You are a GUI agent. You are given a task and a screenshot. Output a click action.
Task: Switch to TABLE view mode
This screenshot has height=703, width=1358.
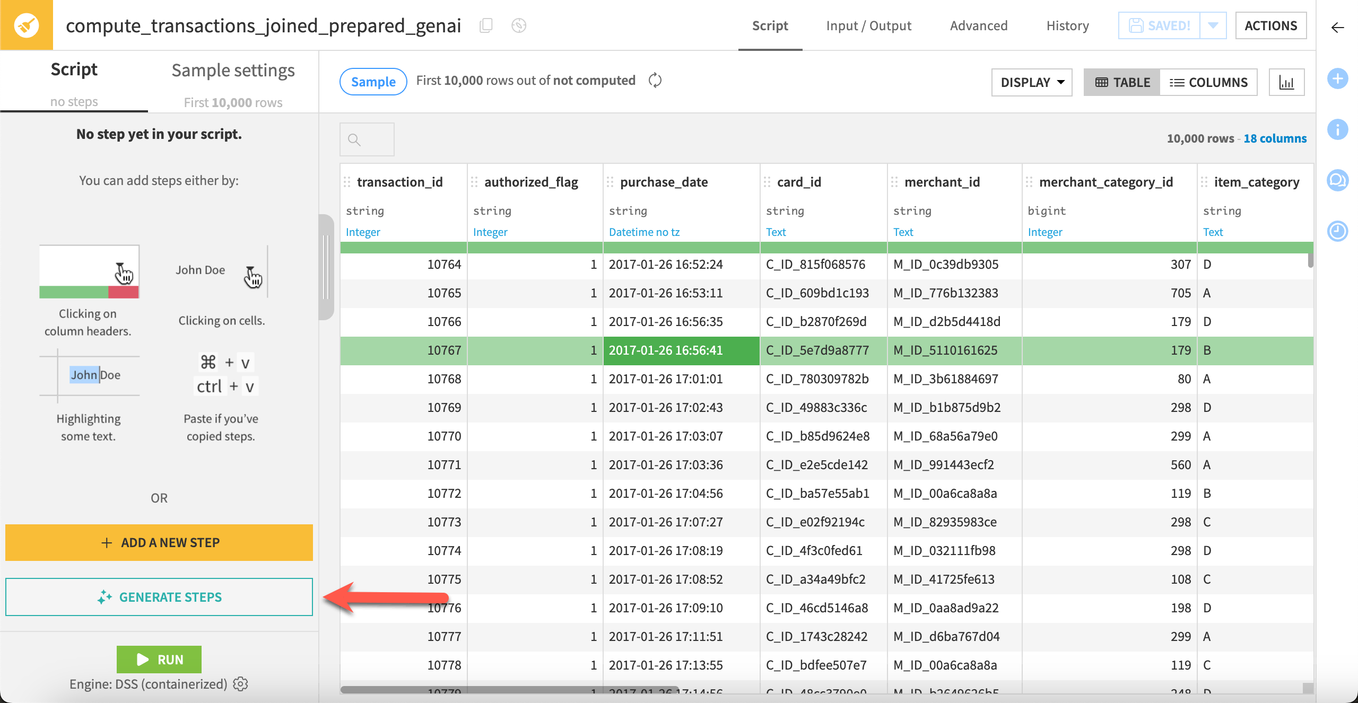[x=1121, y=82]
